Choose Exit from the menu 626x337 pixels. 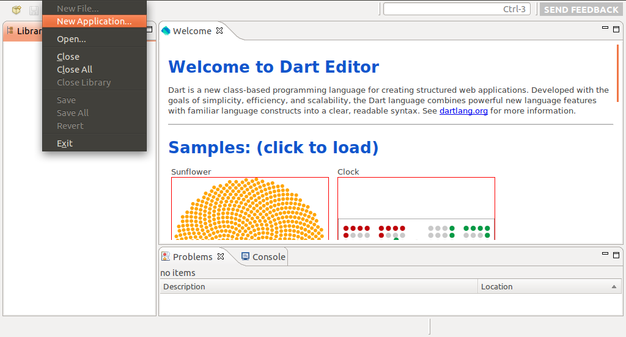click(94, 143)
